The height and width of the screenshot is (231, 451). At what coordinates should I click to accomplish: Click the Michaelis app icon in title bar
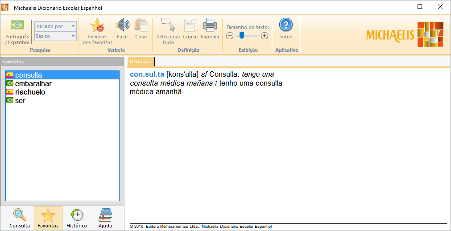pyautogui.click(x=5, y=7)
